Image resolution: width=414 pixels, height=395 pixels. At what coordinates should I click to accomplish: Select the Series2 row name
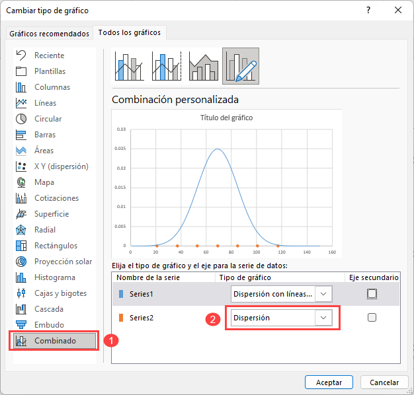click(x=142, y=318)
